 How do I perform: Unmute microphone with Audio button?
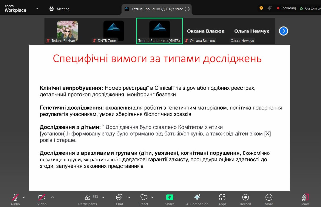pos(15,200)
